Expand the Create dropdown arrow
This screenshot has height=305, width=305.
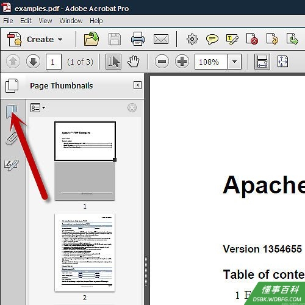pyautogui.click(x=60, y=40)
